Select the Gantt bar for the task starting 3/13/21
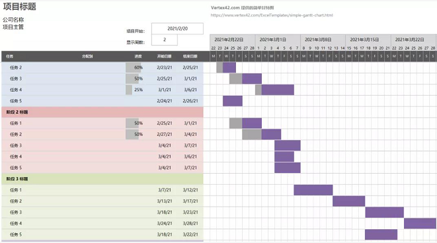The image size is (437, 243). coord(348,201)
